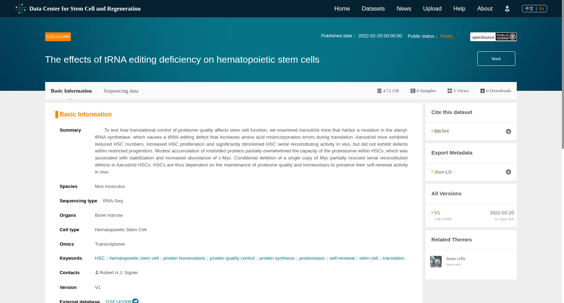Image resolution: width=564 pixels, height=303 pixels.
Task: Click the Transcriptome omics value
Action: (110, 244)
